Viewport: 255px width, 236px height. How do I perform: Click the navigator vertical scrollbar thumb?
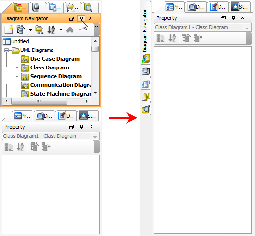coord(95,49)
